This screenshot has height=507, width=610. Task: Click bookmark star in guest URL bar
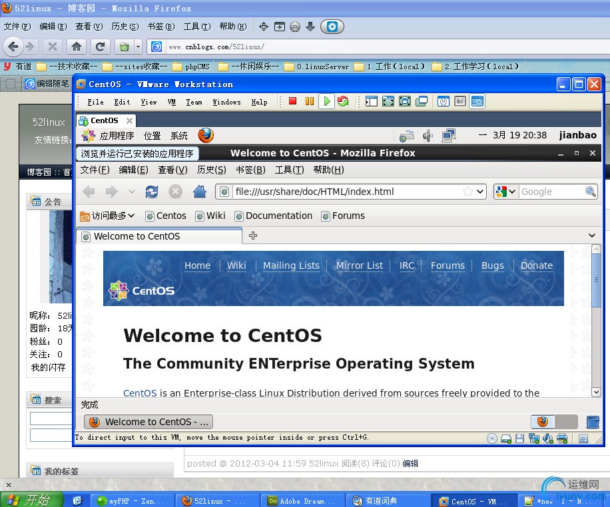[x=468, y=192]
